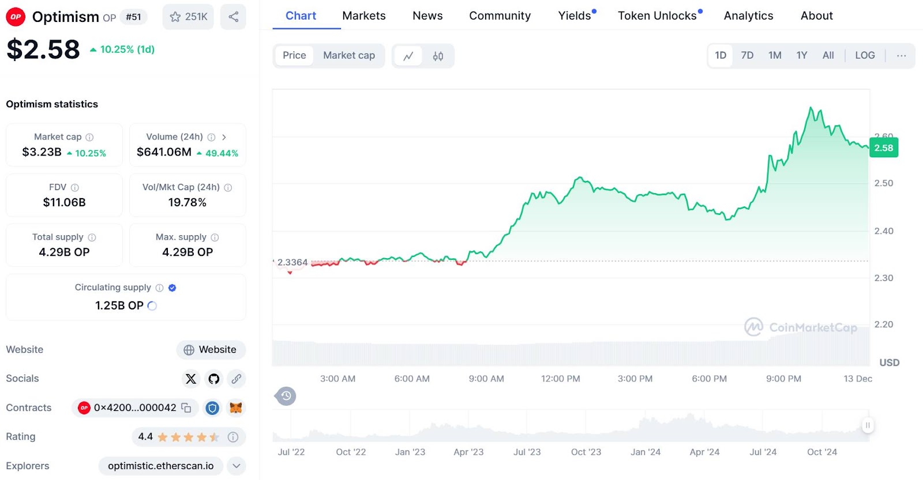Click the Total supply info icon

click(92, 237)
